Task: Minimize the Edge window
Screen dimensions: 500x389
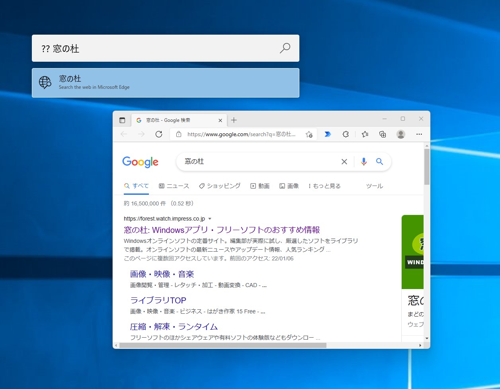Action: (385, 119)
